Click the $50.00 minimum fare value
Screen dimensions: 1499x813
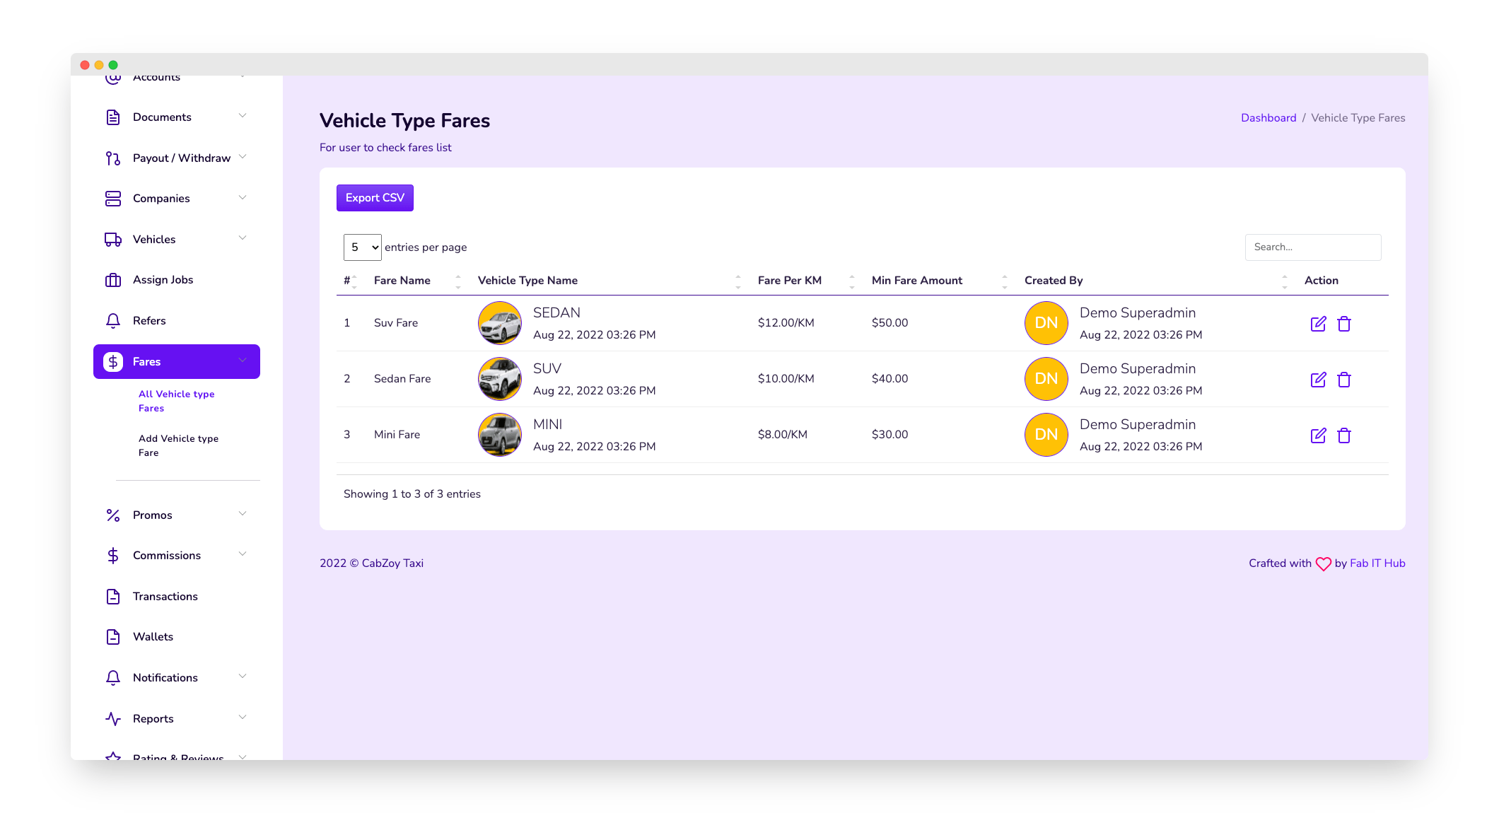[x=890, y=323]
